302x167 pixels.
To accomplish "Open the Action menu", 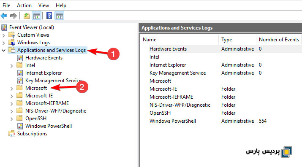I will (x=24, y=5).
